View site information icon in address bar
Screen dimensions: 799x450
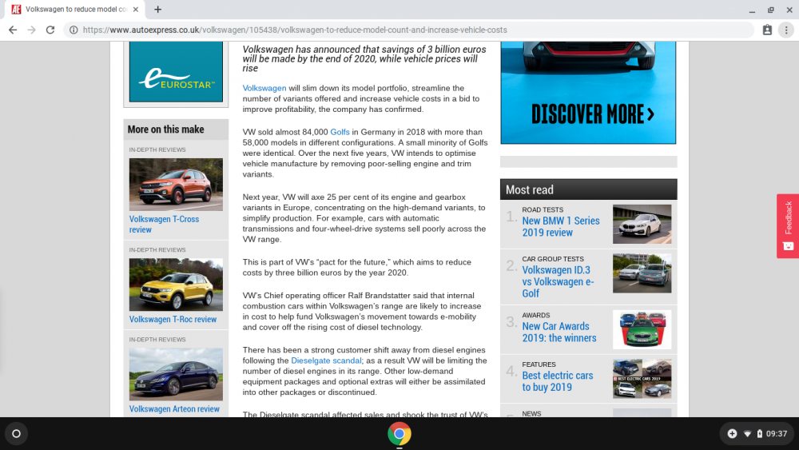coord(74,30)
